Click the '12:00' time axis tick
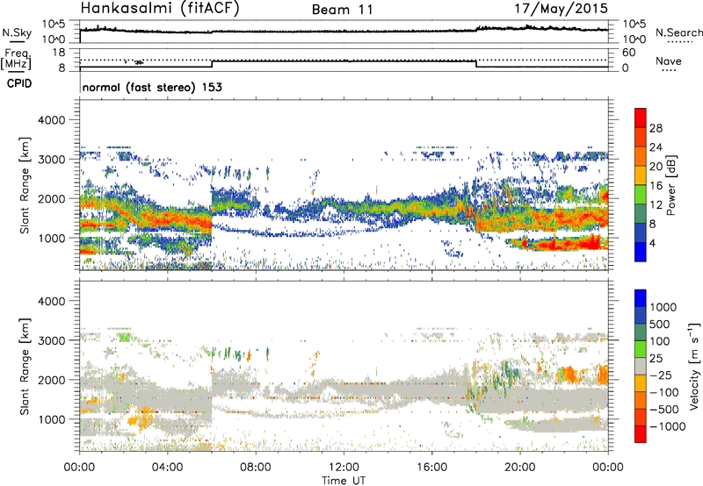This screenshot has width=703, height=486. 344,468
